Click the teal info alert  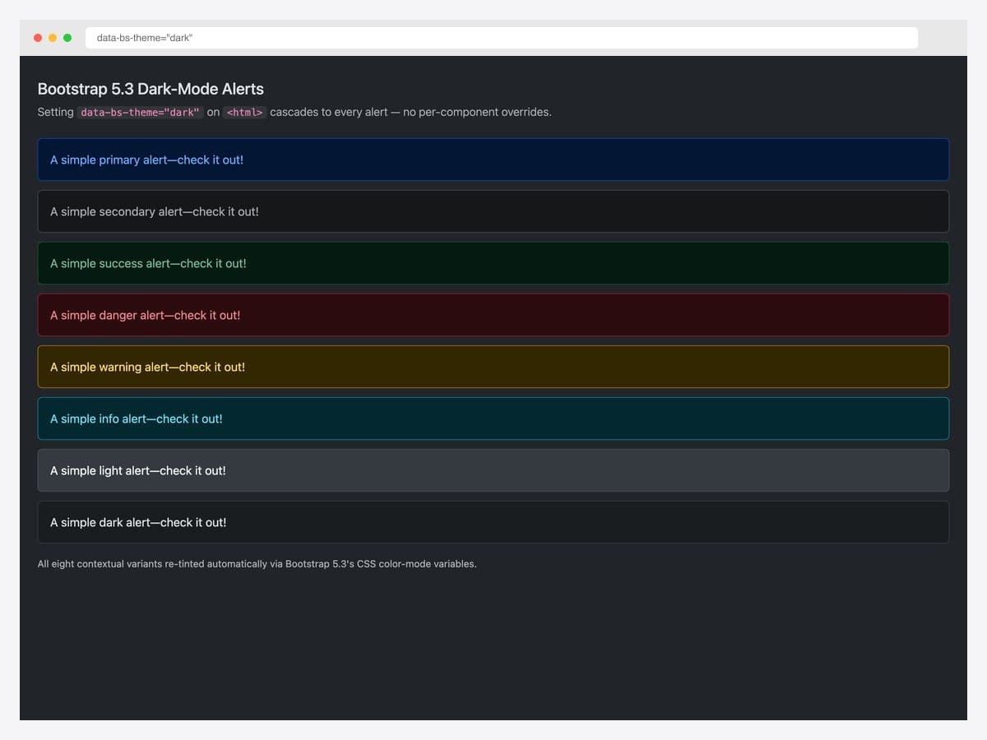click(x=493, y=419)
